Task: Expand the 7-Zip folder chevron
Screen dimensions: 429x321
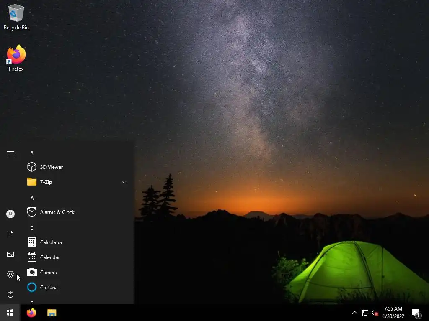Action: 123,182
